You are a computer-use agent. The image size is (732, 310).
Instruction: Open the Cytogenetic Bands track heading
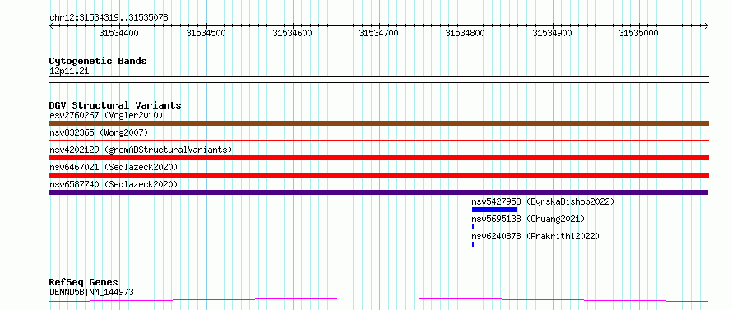98,61
